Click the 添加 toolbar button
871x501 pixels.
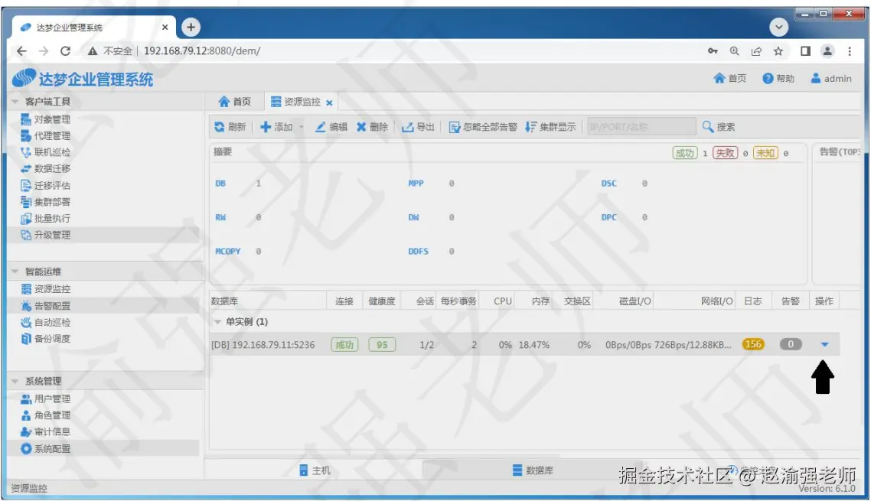click(x=276, y=127)
